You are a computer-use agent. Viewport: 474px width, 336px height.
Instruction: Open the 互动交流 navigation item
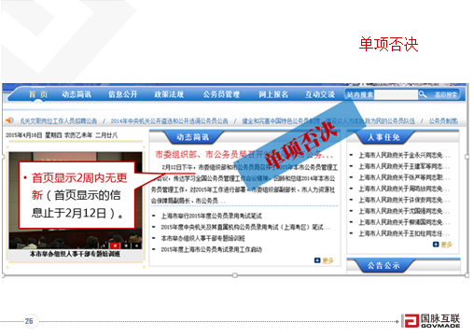[x=320, y=94]
